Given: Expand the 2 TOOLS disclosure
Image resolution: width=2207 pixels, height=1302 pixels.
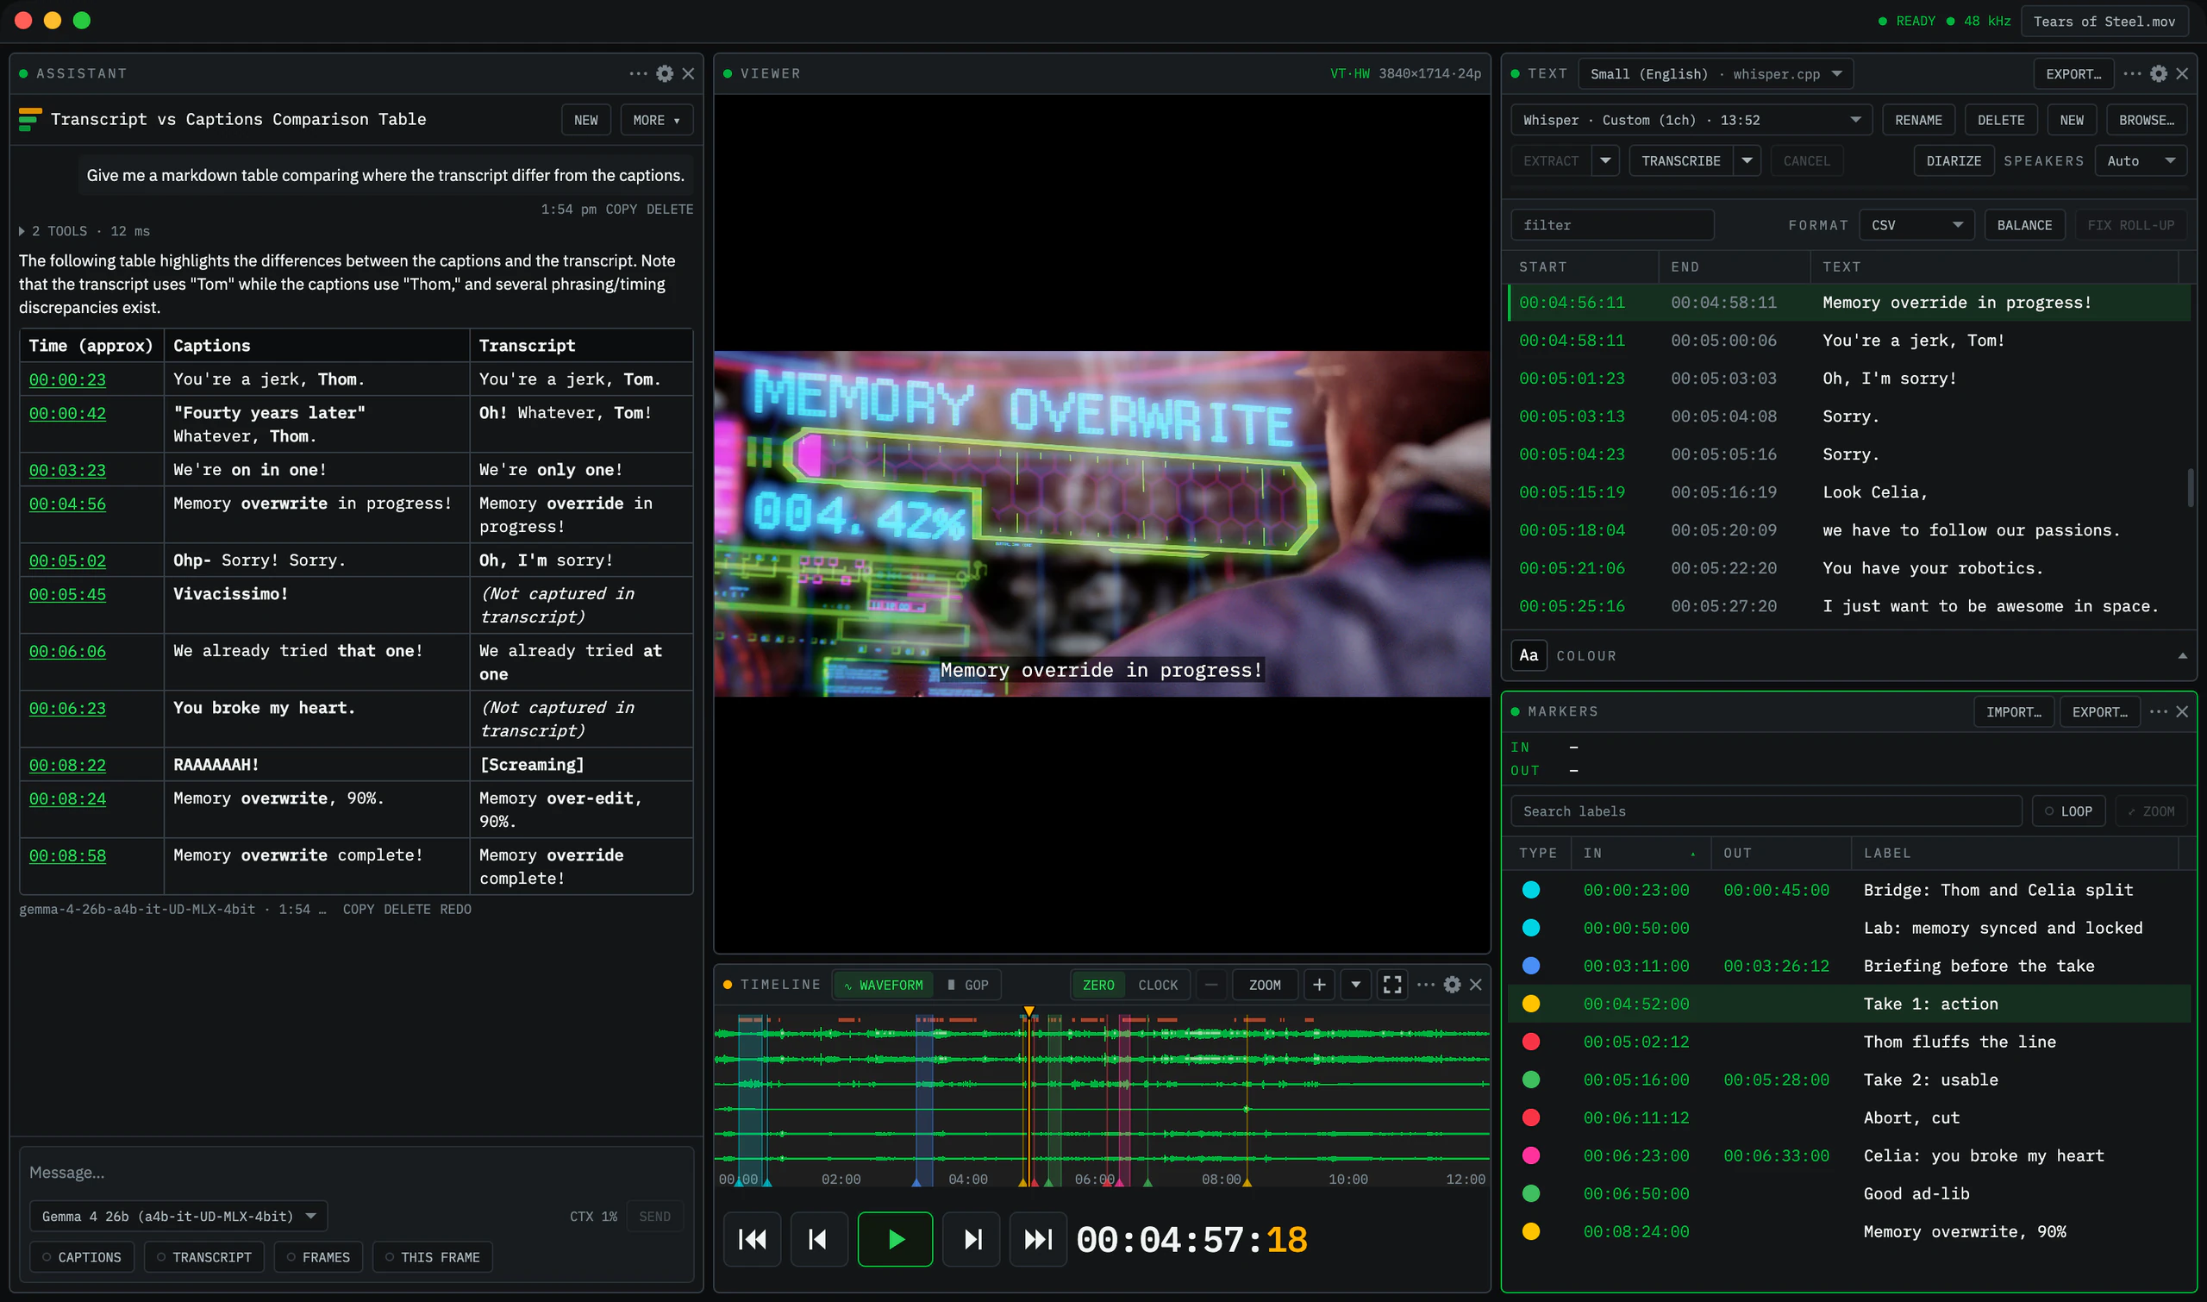Looking at the screenshot, I should pyautogui.click(x=84, y=231).
